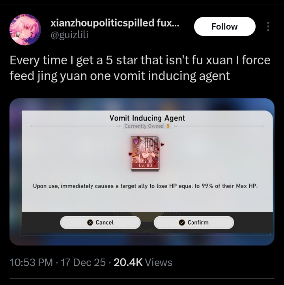
Task: Follow the @guizlili account
Action: click(x=224, y=26)
